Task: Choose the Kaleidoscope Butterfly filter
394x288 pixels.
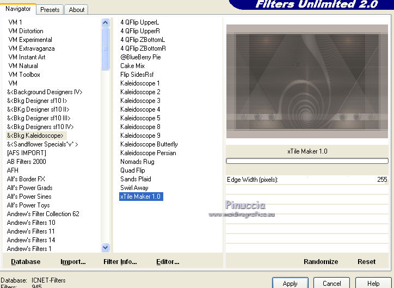Action: 149,144
